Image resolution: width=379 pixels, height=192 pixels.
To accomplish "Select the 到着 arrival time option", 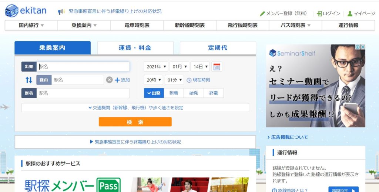I will 174,93.
